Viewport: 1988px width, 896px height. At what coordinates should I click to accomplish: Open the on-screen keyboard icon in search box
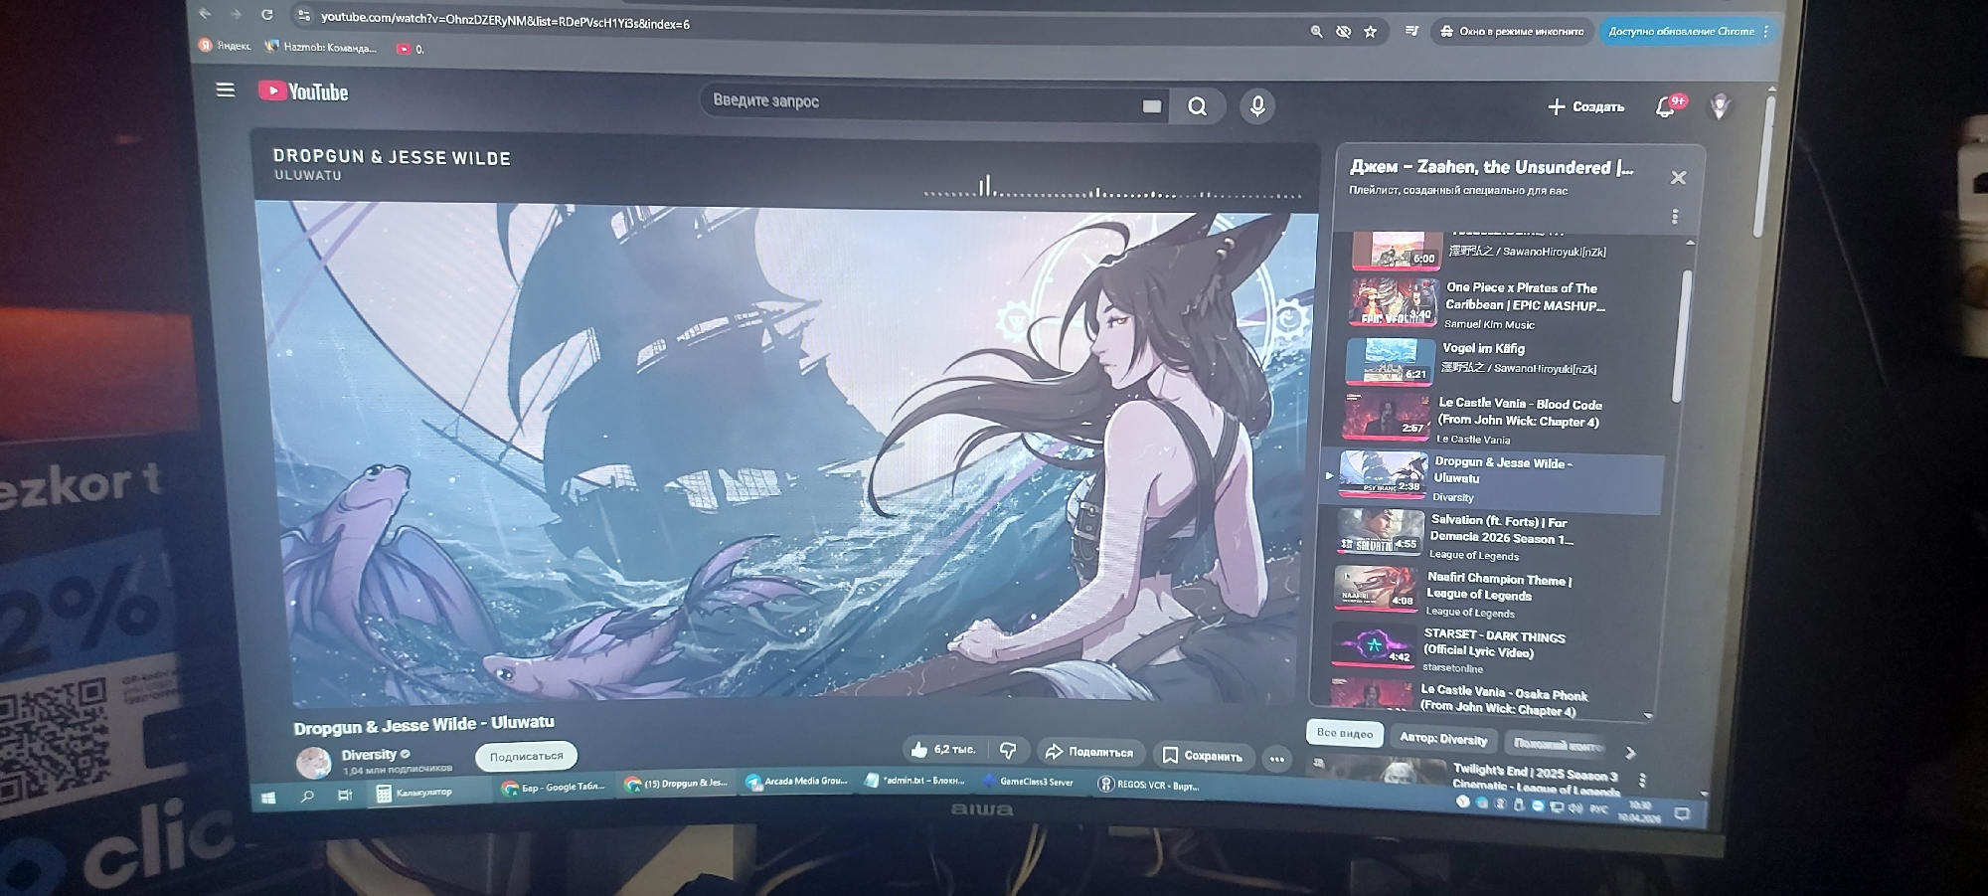[1151, 106]
